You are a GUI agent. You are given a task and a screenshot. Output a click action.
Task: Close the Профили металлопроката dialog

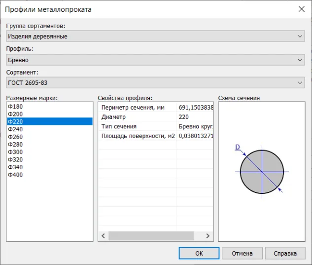301,9
